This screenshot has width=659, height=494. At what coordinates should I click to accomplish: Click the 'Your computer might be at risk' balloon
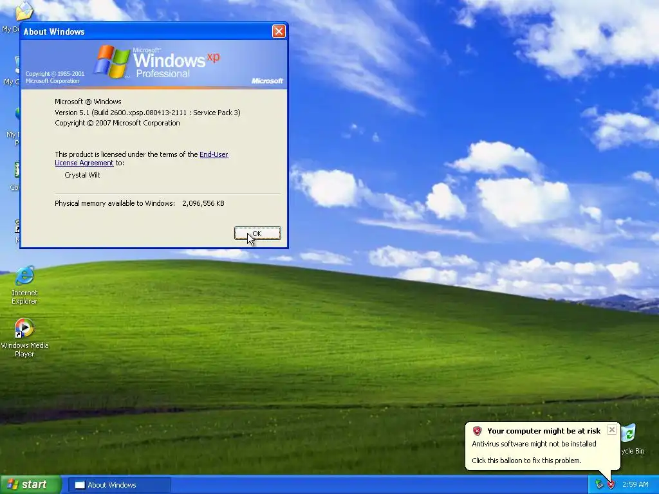543,446
